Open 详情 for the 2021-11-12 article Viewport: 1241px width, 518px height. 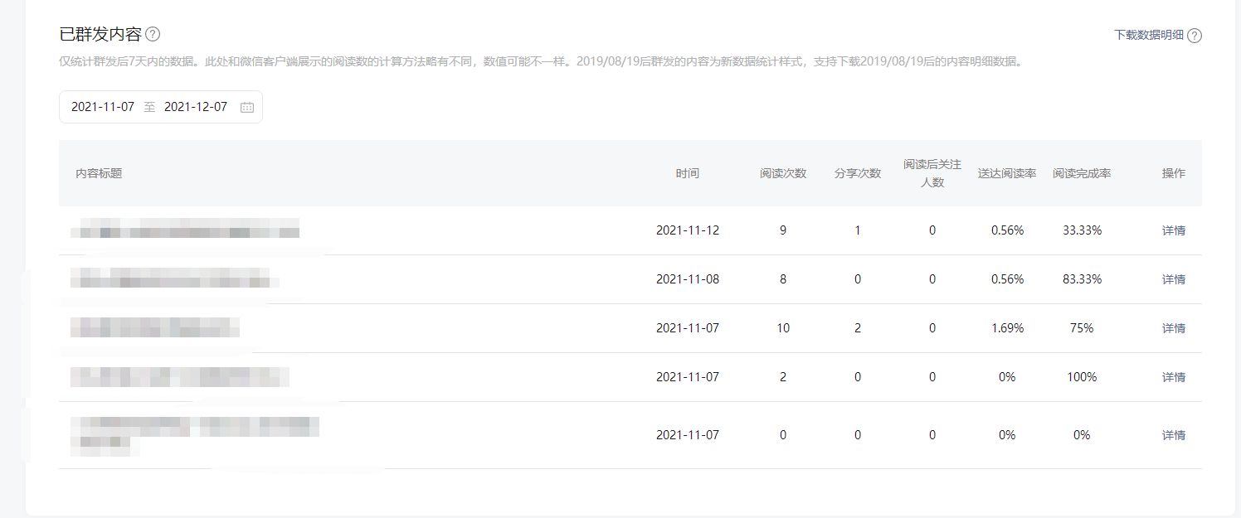click(1173, 230)
